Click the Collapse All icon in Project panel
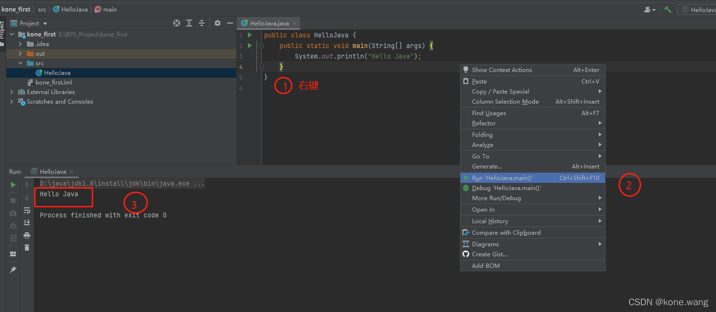This screenshot has height=312, width=716. click(x=202, y=23)
